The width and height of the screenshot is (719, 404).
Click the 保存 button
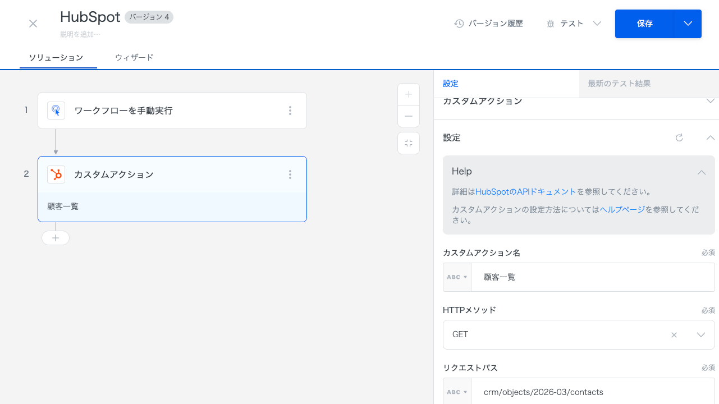tap(644, 24)
